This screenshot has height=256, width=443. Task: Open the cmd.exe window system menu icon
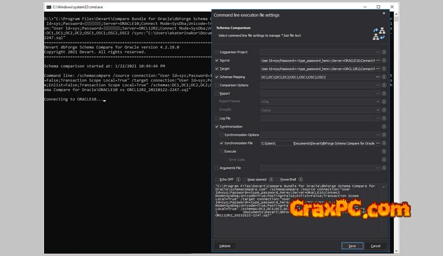point(49,7)
